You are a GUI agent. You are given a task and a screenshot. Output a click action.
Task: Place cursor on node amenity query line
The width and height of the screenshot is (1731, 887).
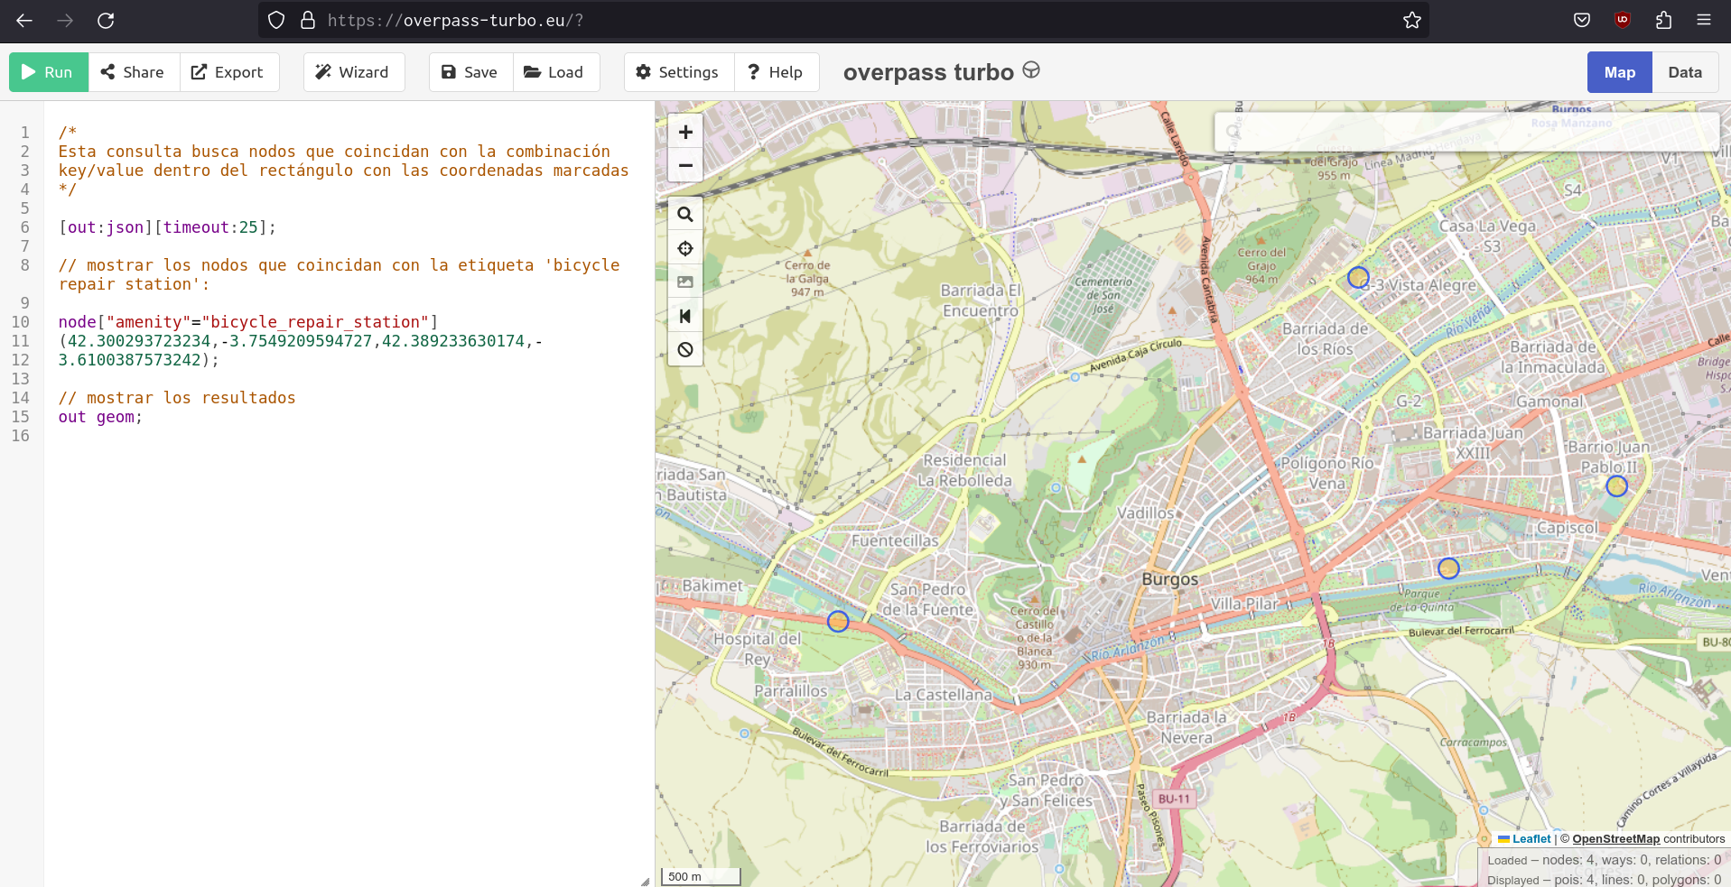[x=248, y=322]
